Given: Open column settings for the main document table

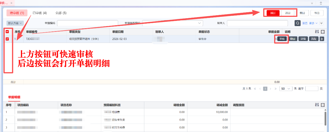Looking at the screenshot, I should [x=317, y=32].
